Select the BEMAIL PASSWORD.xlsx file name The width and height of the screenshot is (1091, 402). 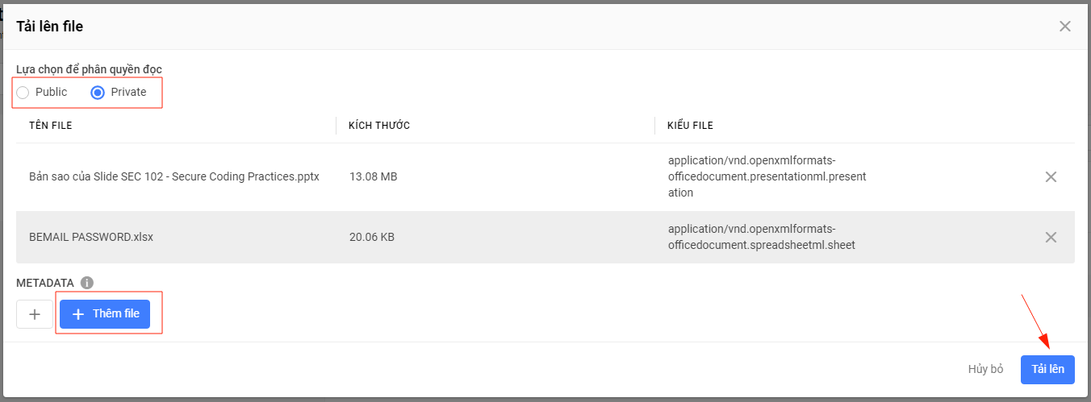pyautogui.click(x=91, y=238)
